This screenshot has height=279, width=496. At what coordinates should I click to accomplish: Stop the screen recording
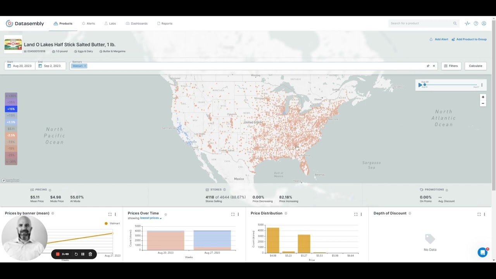coord(58,254)
